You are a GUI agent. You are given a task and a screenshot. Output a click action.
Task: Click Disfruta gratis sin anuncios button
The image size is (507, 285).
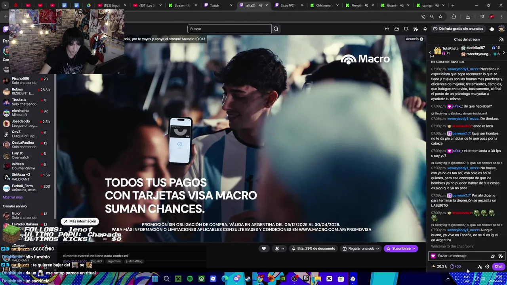pos(458,29)
